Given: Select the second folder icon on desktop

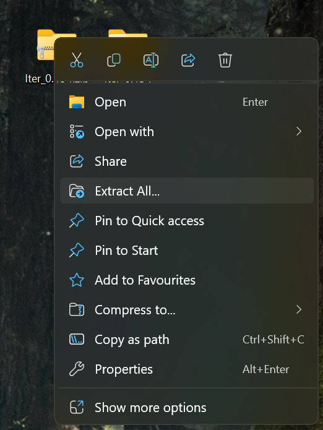Looking at the screenshot, I should [128, 33].
